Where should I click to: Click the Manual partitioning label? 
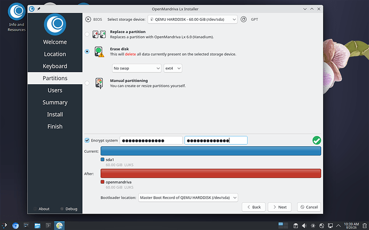click(129, 81)
